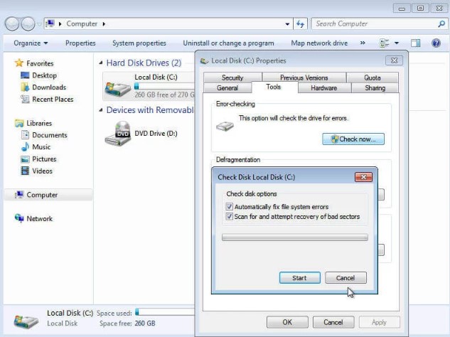
Task: Switch to the Security tab
Action: [232, 77]
